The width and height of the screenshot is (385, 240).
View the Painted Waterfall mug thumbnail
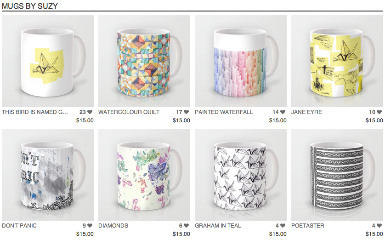coord(241,61)
